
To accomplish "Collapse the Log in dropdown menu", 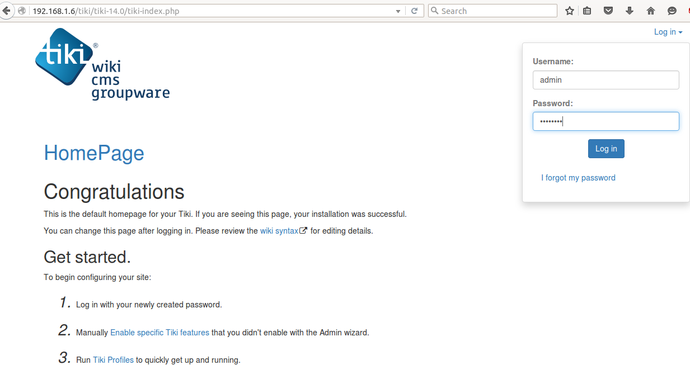I will coord(668,32).
